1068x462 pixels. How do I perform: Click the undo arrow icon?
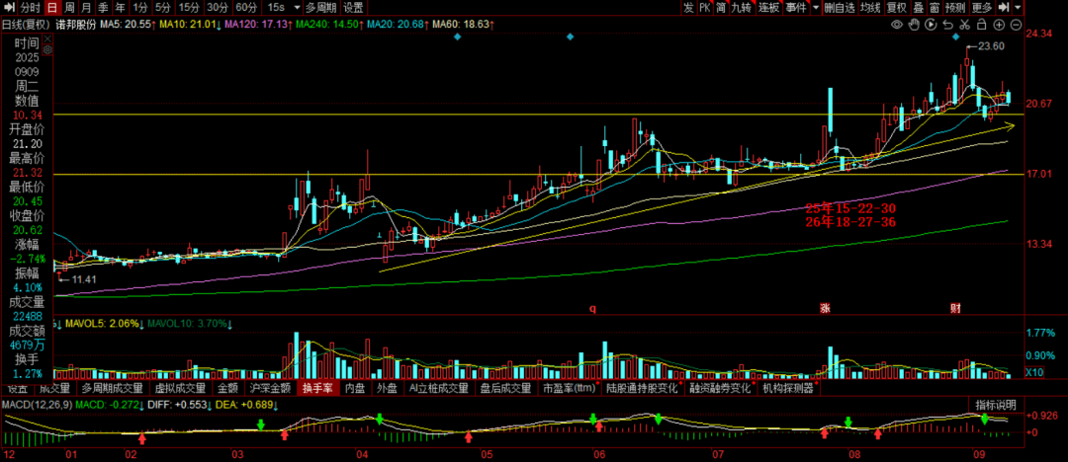[948, 24]
